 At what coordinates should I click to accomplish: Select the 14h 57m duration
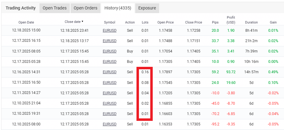tap(251, 72)
